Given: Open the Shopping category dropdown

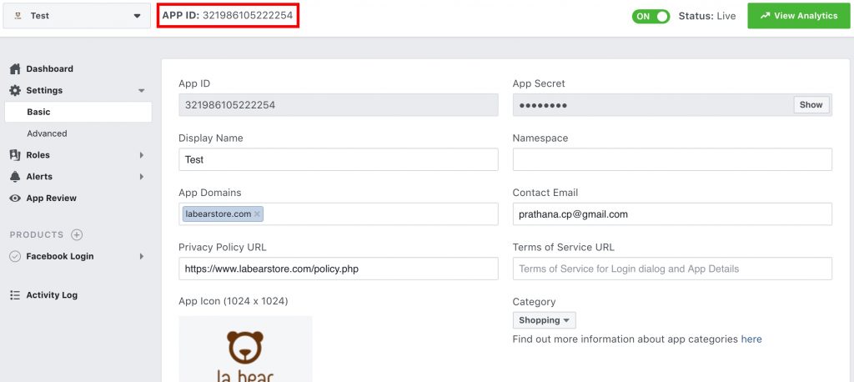Looking at the screenshot, I should (x=544, y=320).
